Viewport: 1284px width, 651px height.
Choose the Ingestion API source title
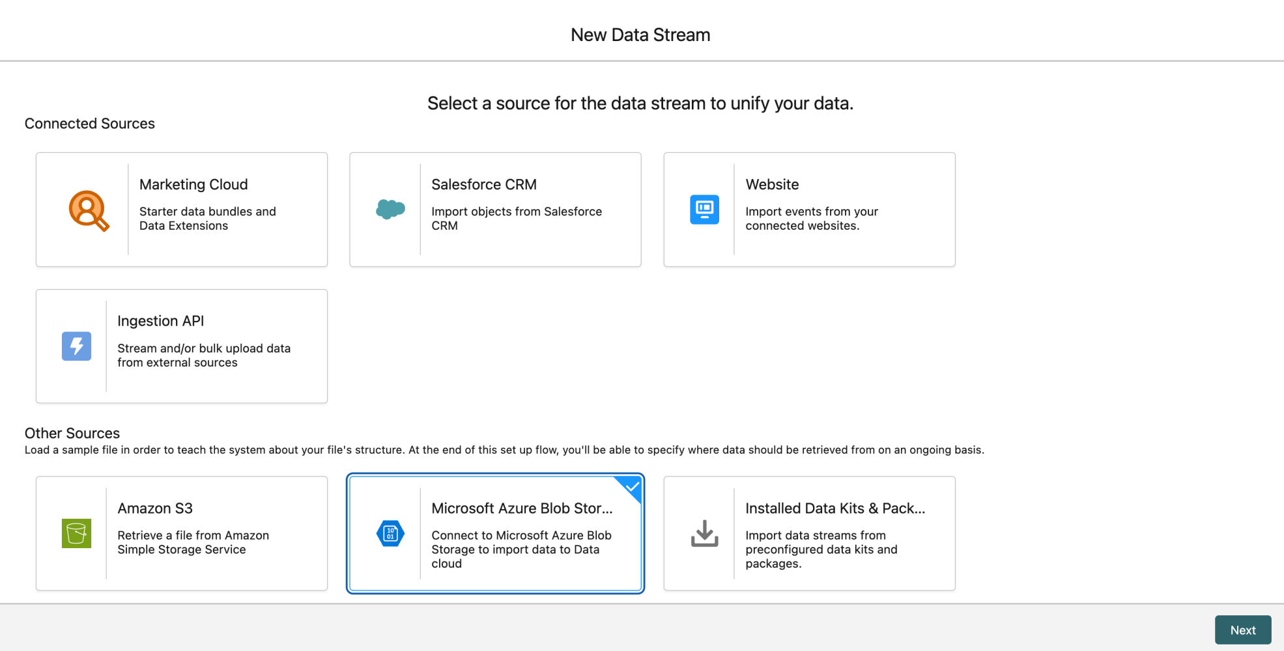[160, 321]
